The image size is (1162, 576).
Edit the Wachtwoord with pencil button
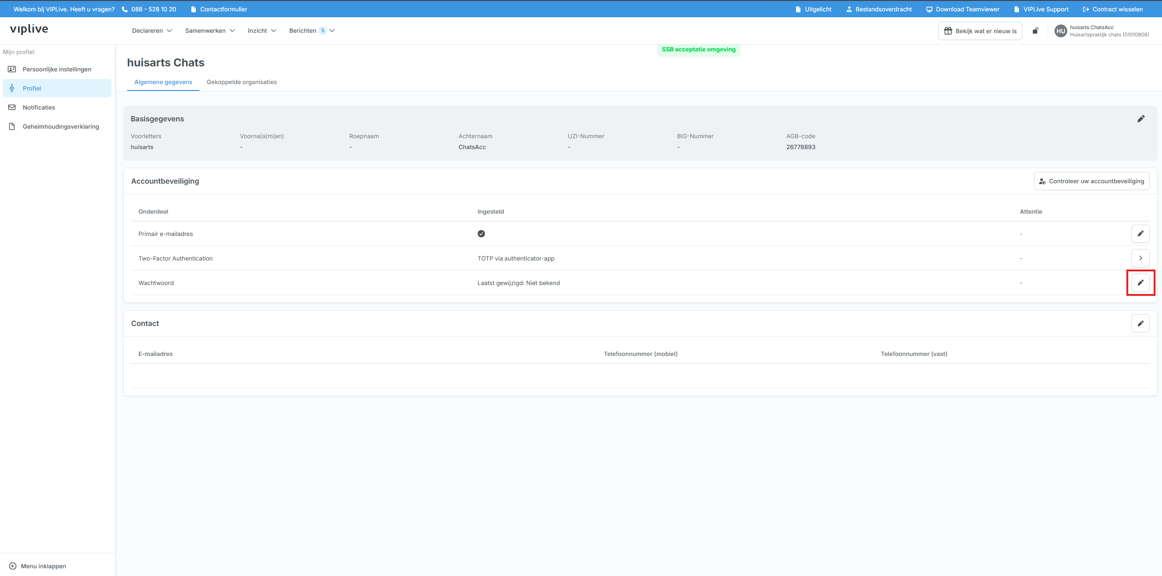coord(1140,283)
